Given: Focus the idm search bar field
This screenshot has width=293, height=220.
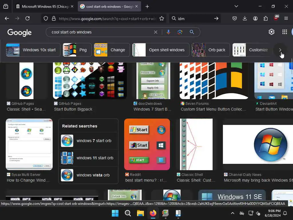Looking at the screenshot, I should tap(194, 19).
